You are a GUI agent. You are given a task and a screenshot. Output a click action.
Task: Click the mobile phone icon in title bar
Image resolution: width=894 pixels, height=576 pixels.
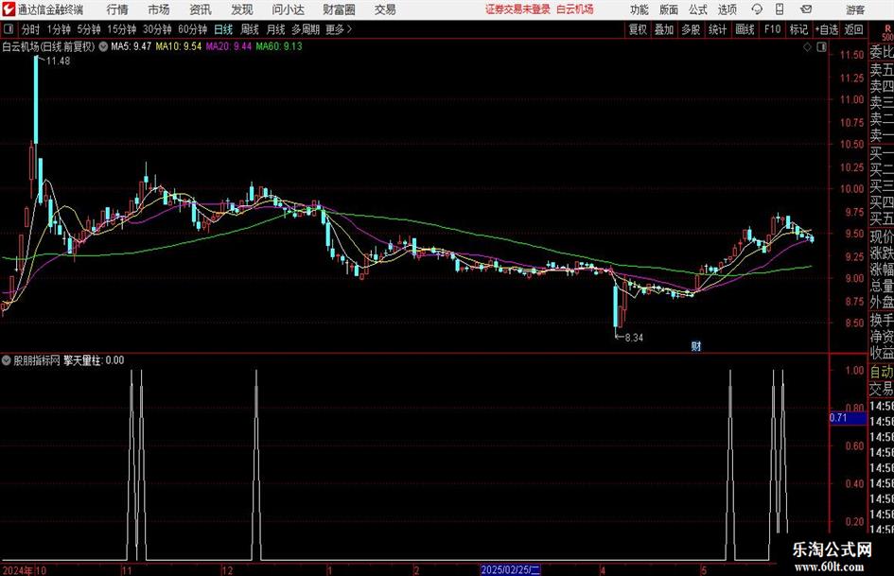[x=780, y=9]
